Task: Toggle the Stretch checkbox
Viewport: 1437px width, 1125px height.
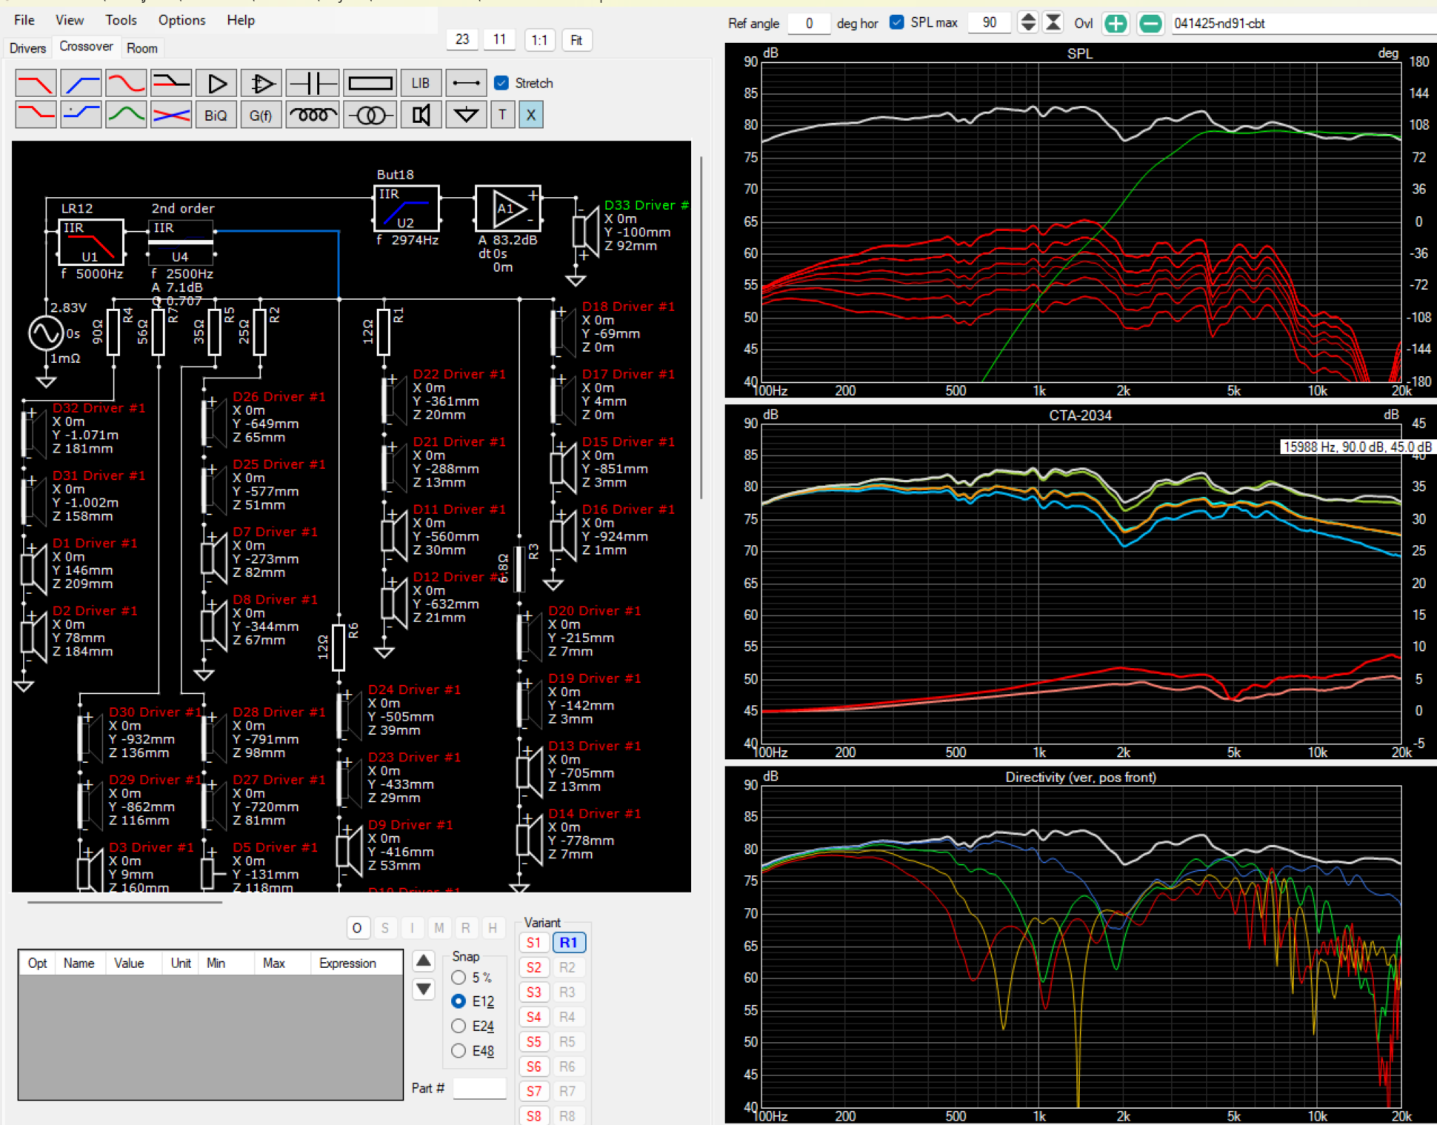Action: (501, 83)
